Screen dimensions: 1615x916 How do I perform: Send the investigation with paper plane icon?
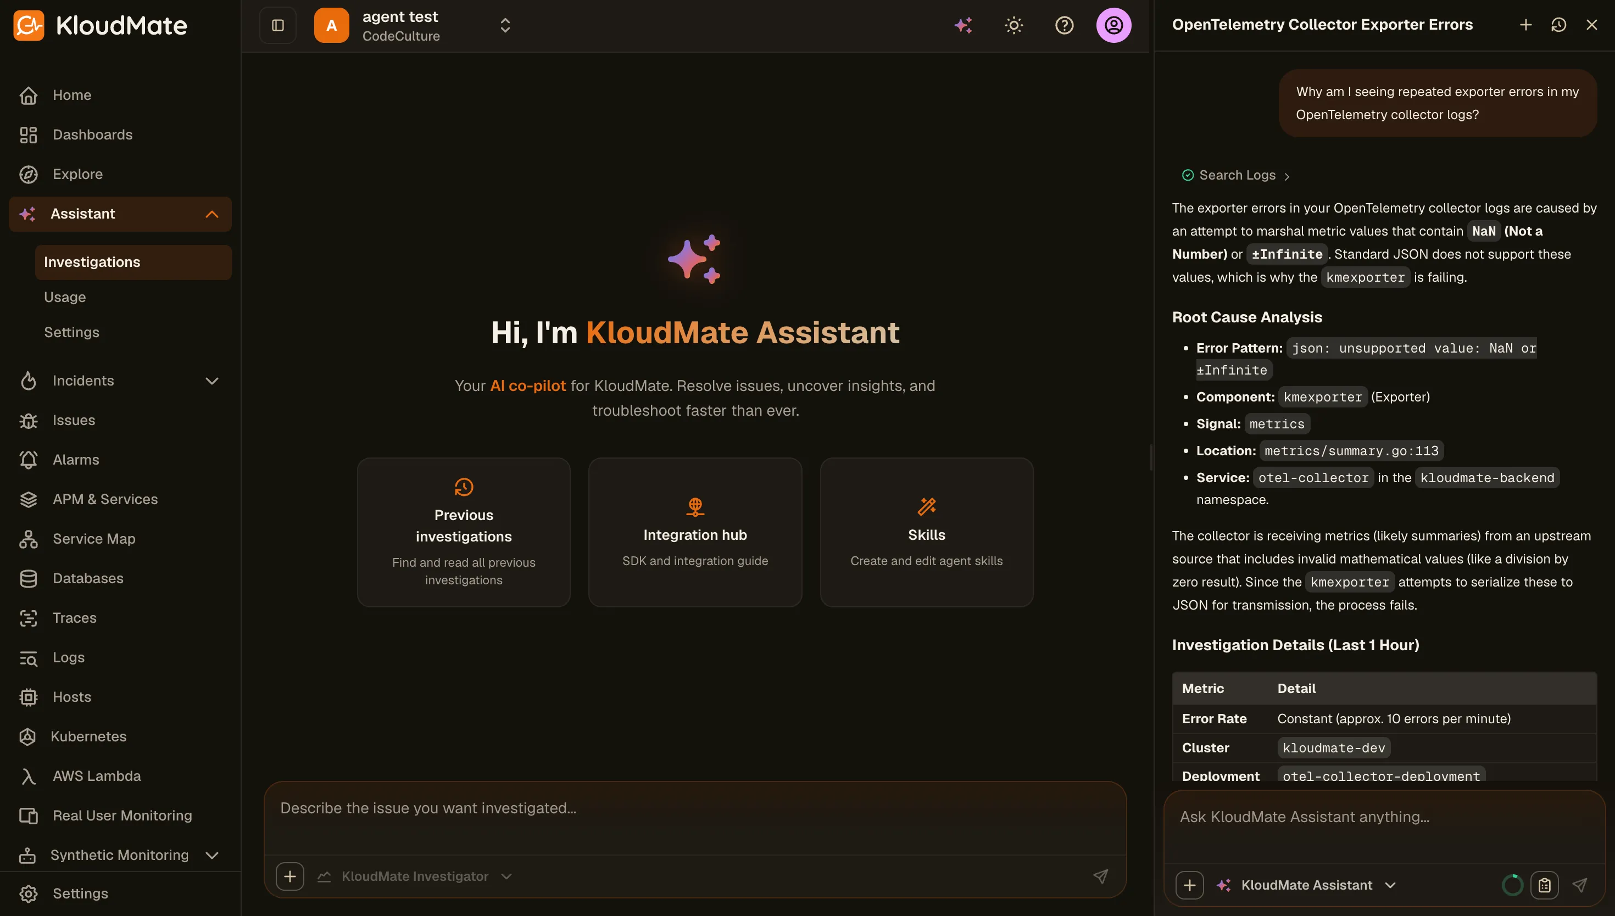[x=1100, y=876]
